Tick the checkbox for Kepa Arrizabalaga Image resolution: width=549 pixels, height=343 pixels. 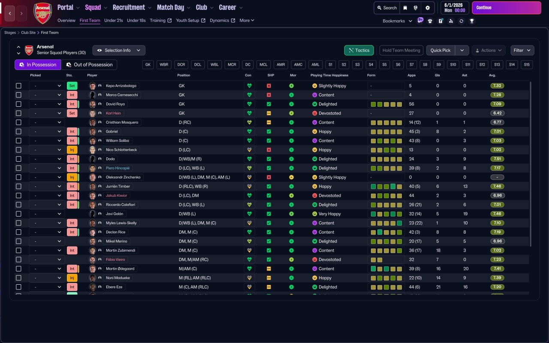click(x=18, y=86)
